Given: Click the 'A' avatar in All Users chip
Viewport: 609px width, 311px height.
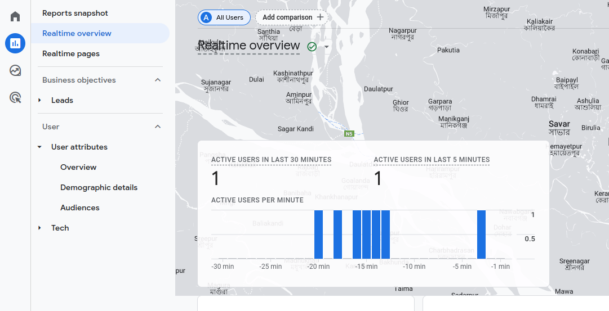Looking at the screenshot, I should pyautogui.click(x=206, y=17).
